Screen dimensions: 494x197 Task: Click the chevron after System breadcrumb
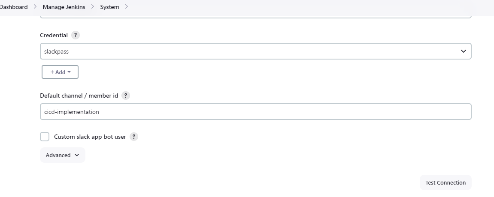tap(127, 7)
